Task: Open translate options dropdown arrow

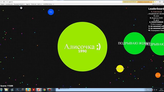Action: 151,2
